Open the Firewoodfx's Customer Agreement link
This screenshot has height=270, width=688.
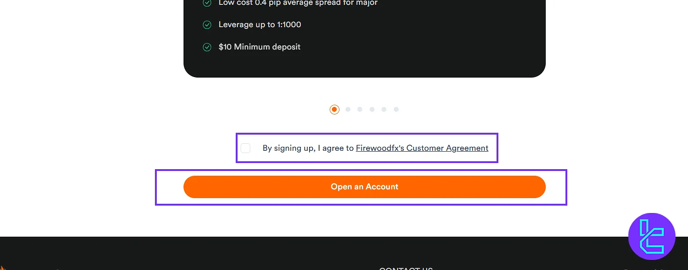[422, 148]
